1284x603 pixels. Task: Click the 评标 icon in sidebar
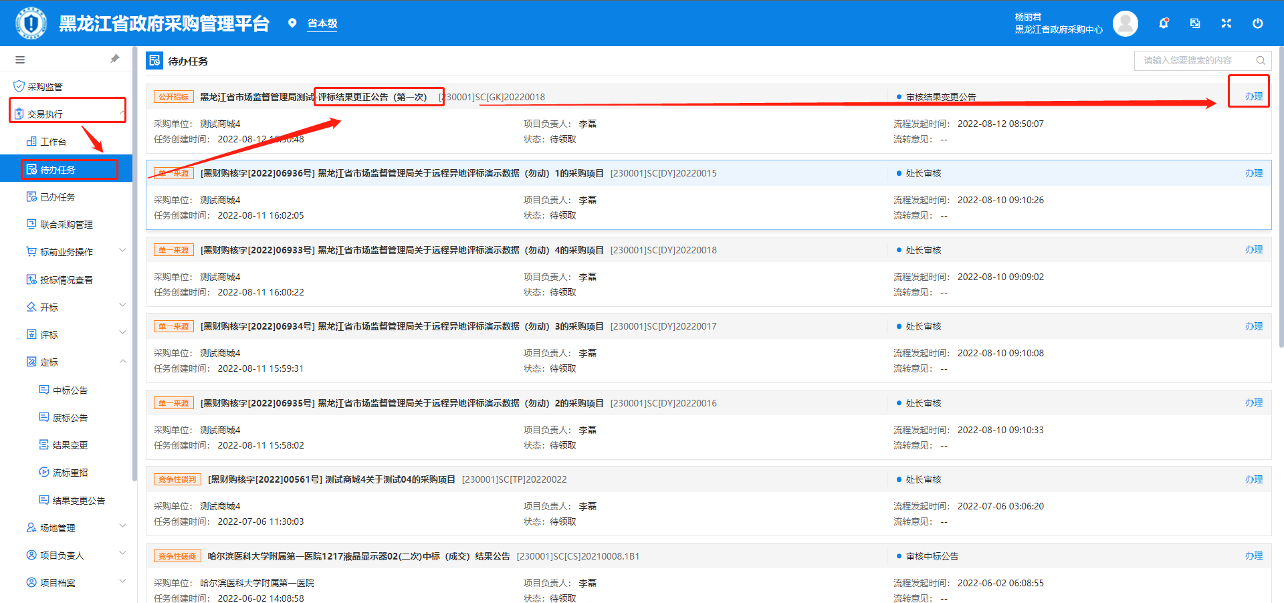[x=31, y=334]
